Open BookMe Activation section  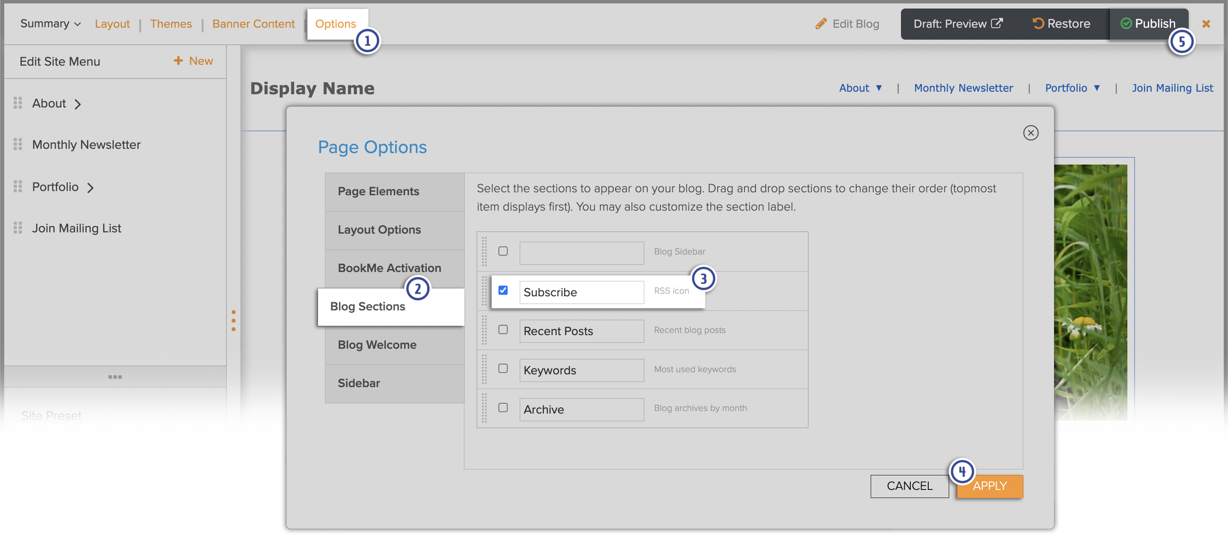coord(394,268)
